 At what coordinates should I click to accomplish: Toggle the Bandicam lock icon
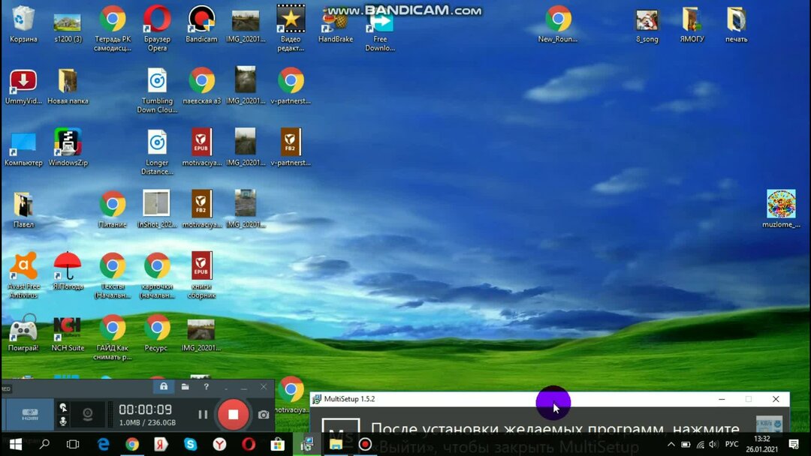(x=164, y=386)
